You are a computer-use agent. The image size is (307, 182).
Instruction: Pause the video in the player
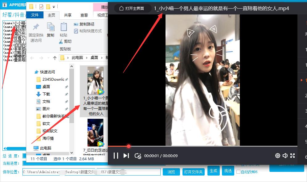point(116,156)
